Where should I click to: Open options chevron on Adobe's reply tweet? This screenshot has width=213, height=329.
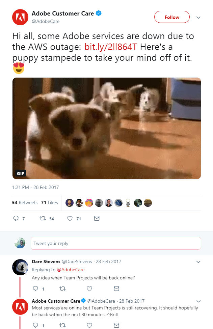198,301
